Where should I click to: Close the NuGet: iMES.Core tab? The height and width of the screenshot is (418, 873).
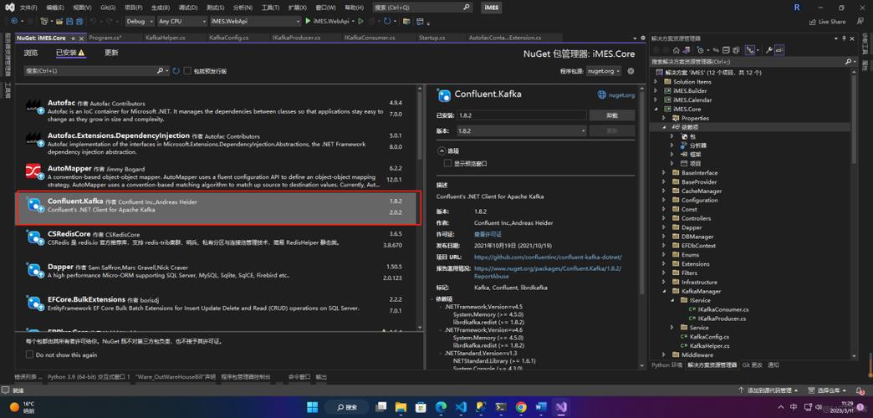(x=81, y=38)
